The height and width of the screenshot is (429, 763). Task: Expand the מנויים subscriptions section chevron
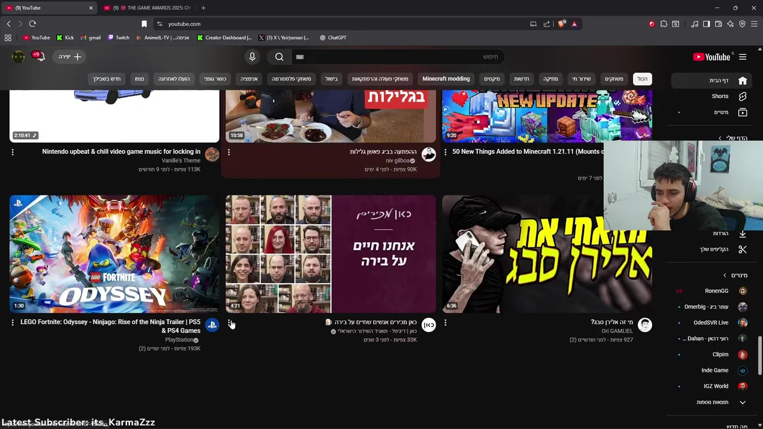click(725, 275)
